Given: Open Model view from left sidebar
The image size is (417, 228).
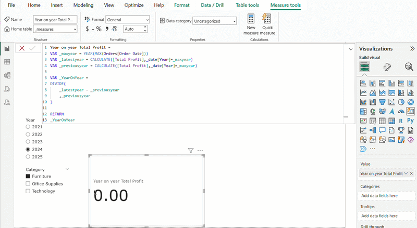Looking at the screenshot, I should (x=7, y=75).
